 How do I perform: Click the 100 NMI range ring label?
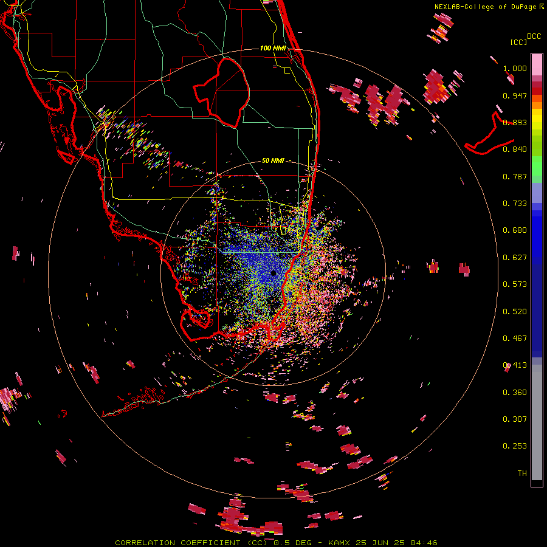[x=273, y=48]
